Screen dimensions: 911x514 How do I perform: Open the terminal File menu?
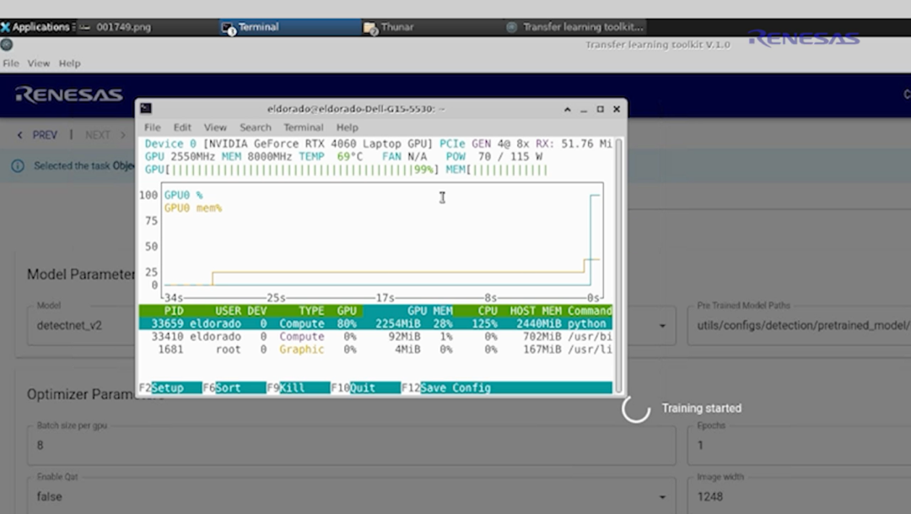[x=152, y=127]
